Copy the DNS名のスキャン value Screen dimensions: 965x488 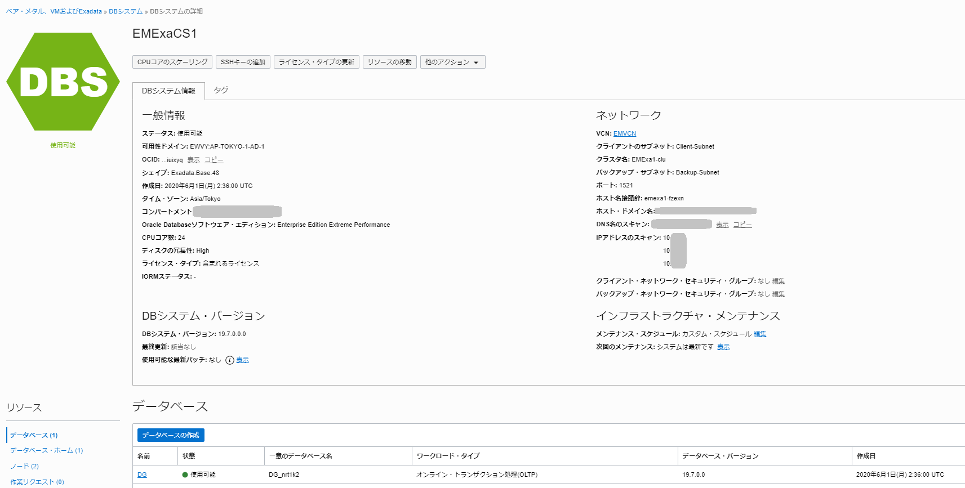742,225
